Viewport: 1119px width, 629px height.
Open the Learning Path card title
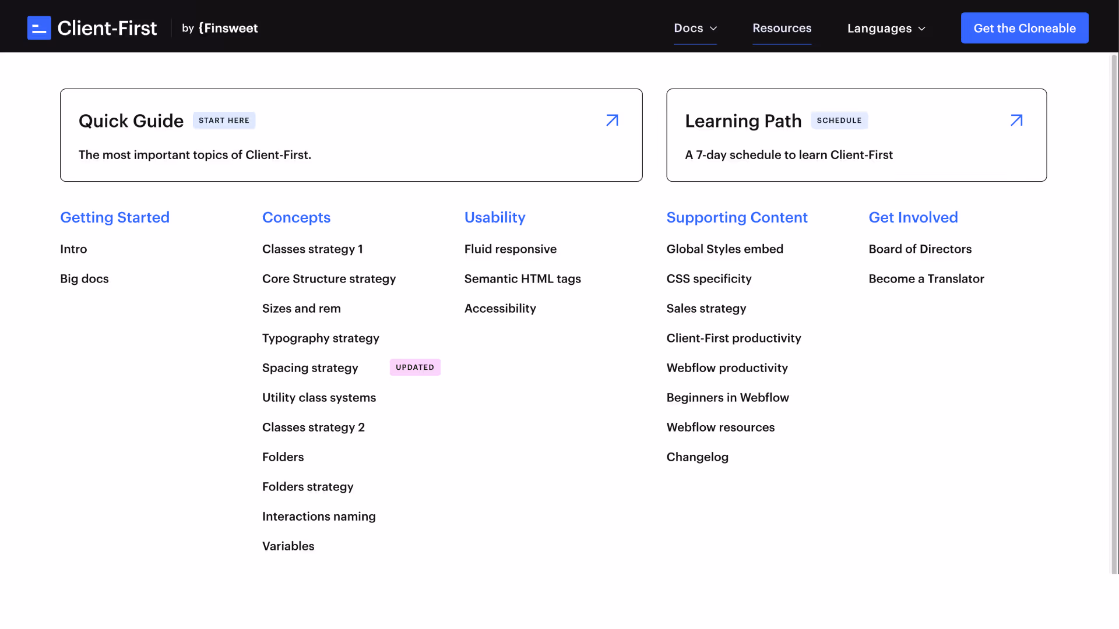coord(743,121)
